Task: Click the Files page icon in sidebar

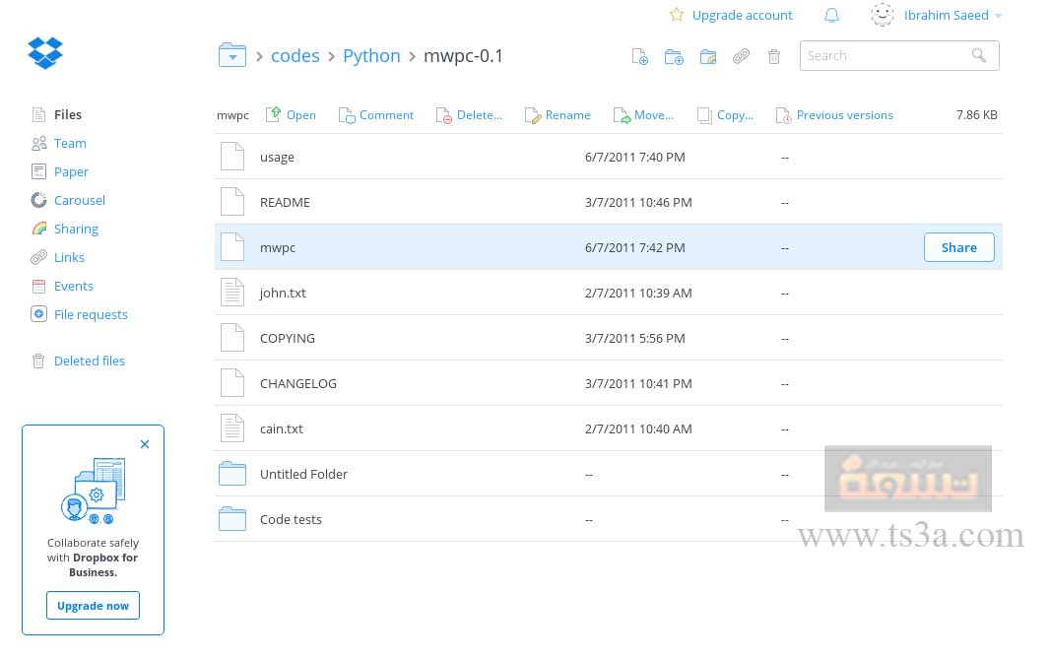Action: (38, 114)
